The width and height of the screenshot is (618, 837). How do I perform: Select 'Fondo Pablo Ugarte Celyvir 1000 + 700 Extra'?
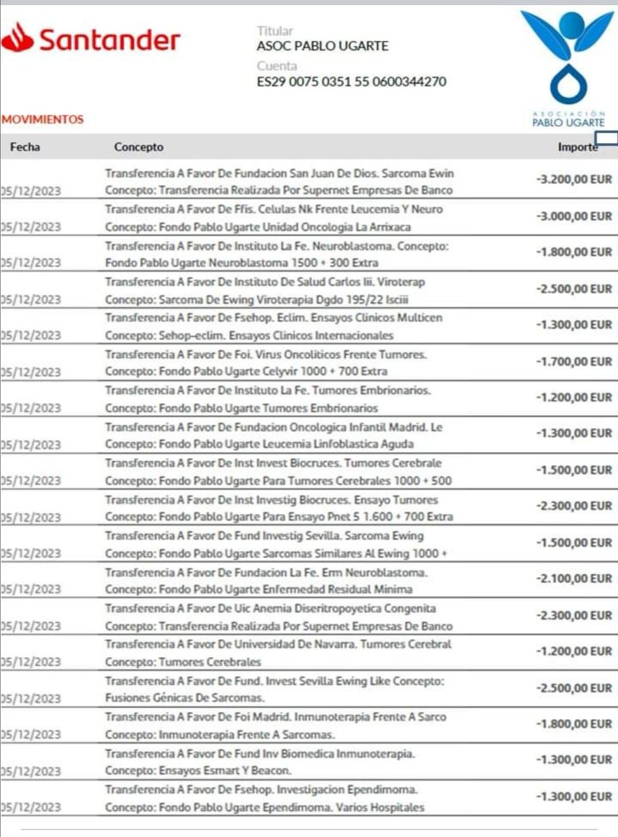273,372
